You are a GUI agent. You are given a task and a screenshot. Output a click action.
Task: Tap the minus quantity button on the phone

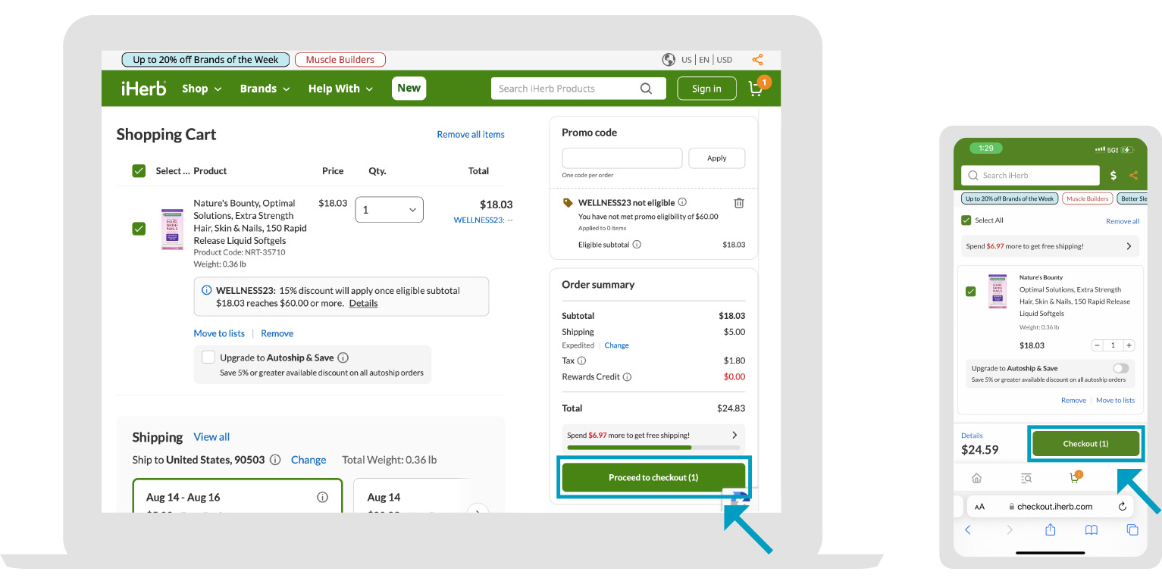point(1098,345)
